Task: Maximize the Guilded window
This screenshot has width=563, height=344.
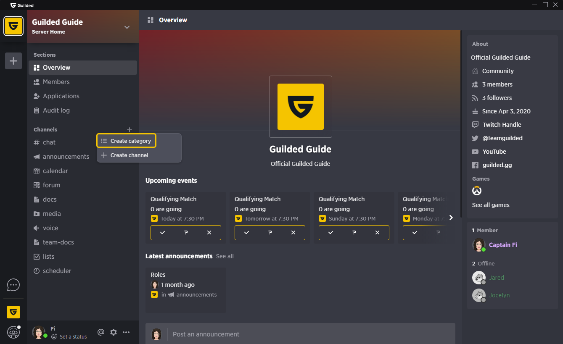Action: (545, 5)
